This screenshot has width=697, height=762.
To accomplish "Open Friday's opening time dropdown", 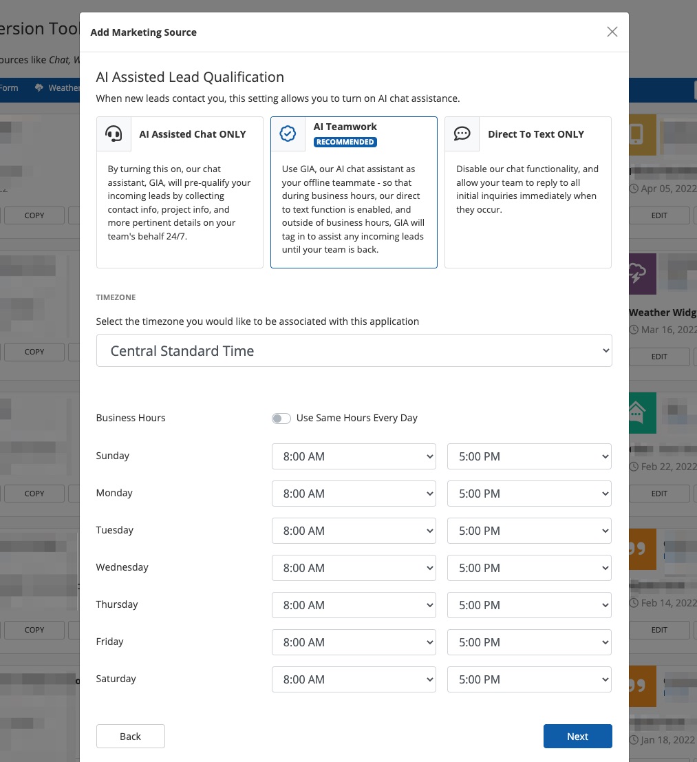I will click(x=354, y=642).
